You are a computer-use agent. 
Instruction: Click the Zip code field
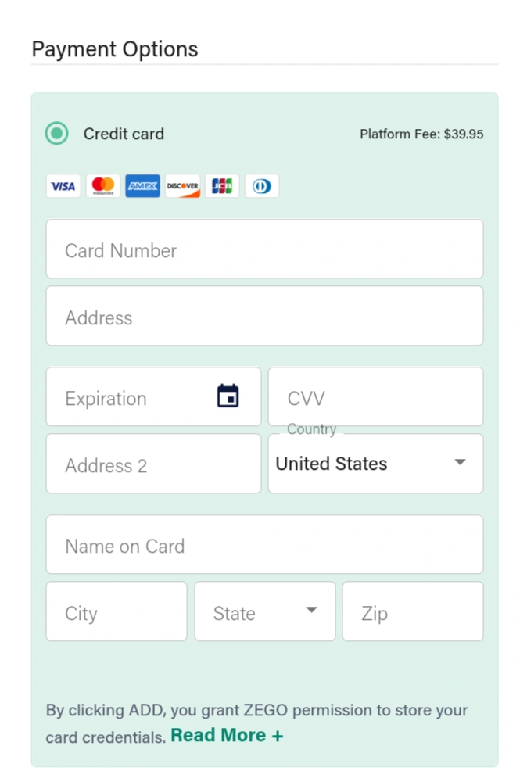412,612
